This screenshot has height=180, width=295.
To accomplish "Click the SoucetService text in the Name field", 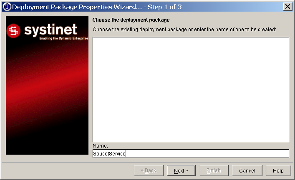I will tap(109, 154).
